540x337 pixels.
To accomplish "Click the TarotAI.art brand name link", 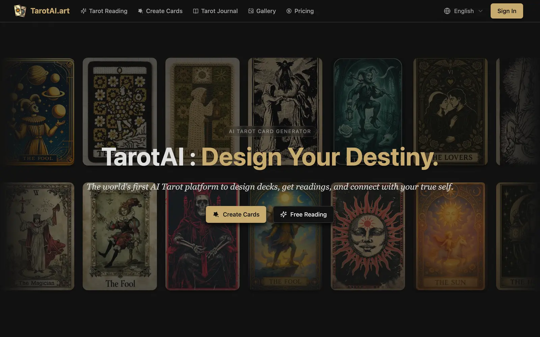I will click(50, 11).
